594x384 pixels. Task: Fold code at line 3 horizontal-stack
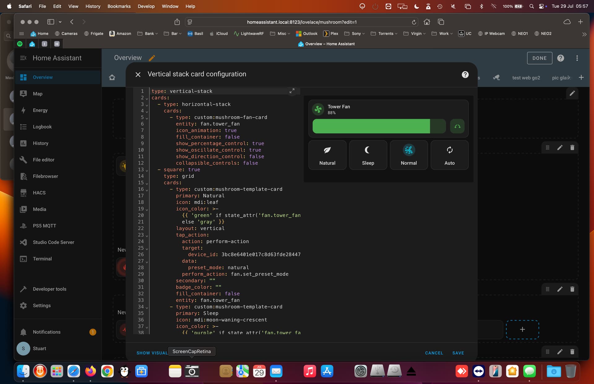click(x=147, y=105)
